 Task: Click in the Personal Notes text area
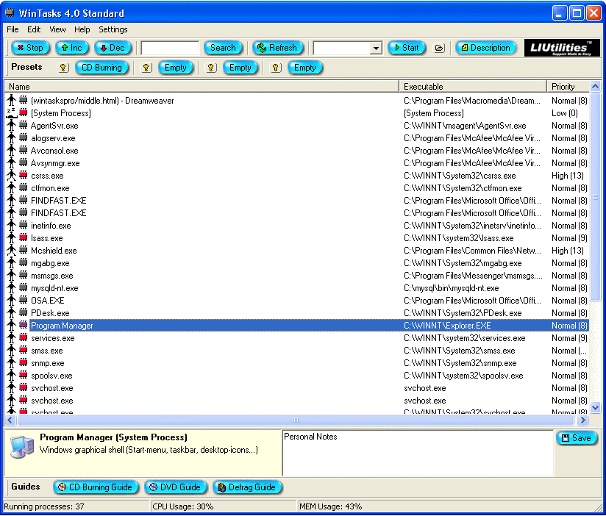click(x=418, y=453)
